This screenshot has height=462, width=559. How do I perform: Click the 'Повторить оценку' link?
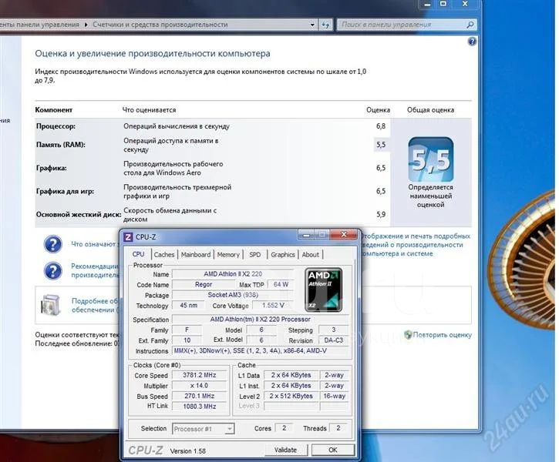coord(442,335)
